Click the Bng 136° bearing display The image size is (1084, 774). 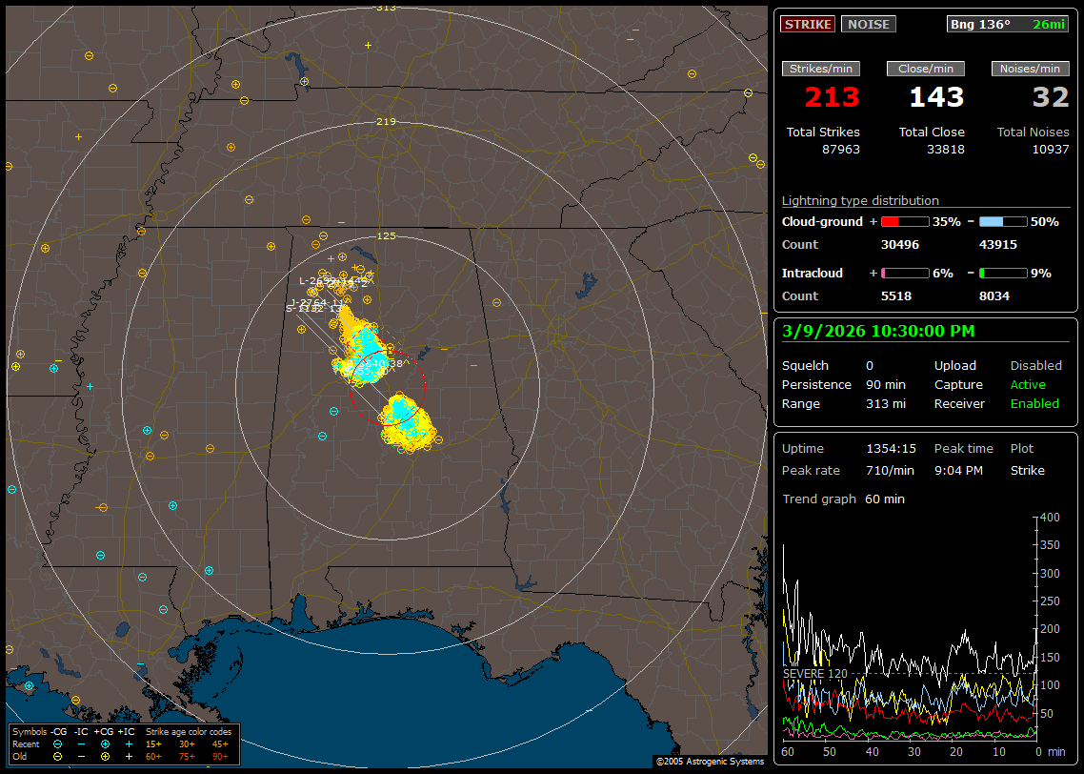pyautogui.click(x=980, y=24)
